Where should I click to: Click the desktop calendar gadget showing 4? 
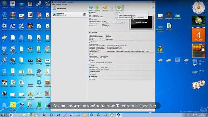click(x=199, y=34)
